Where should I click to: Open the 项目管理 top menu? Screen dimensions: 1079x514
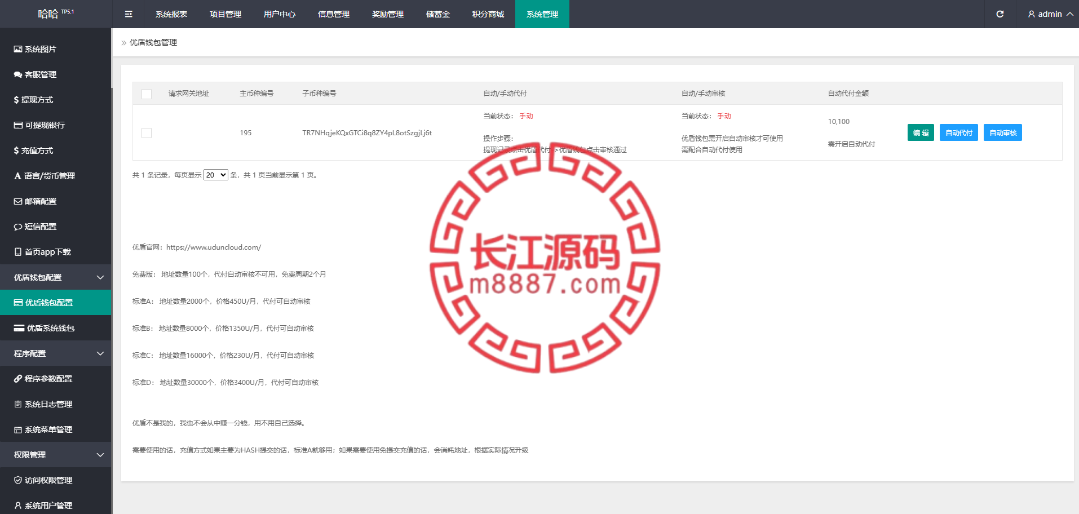point(225,14)
